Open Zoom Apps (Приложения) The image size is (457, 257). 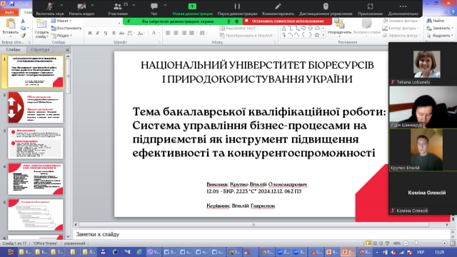tap(370, 9)
